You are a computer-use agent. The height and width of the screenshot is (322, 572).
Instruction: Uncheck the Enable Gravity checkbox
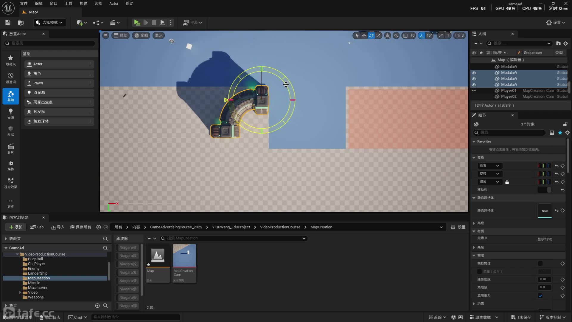tap(540, 296)
